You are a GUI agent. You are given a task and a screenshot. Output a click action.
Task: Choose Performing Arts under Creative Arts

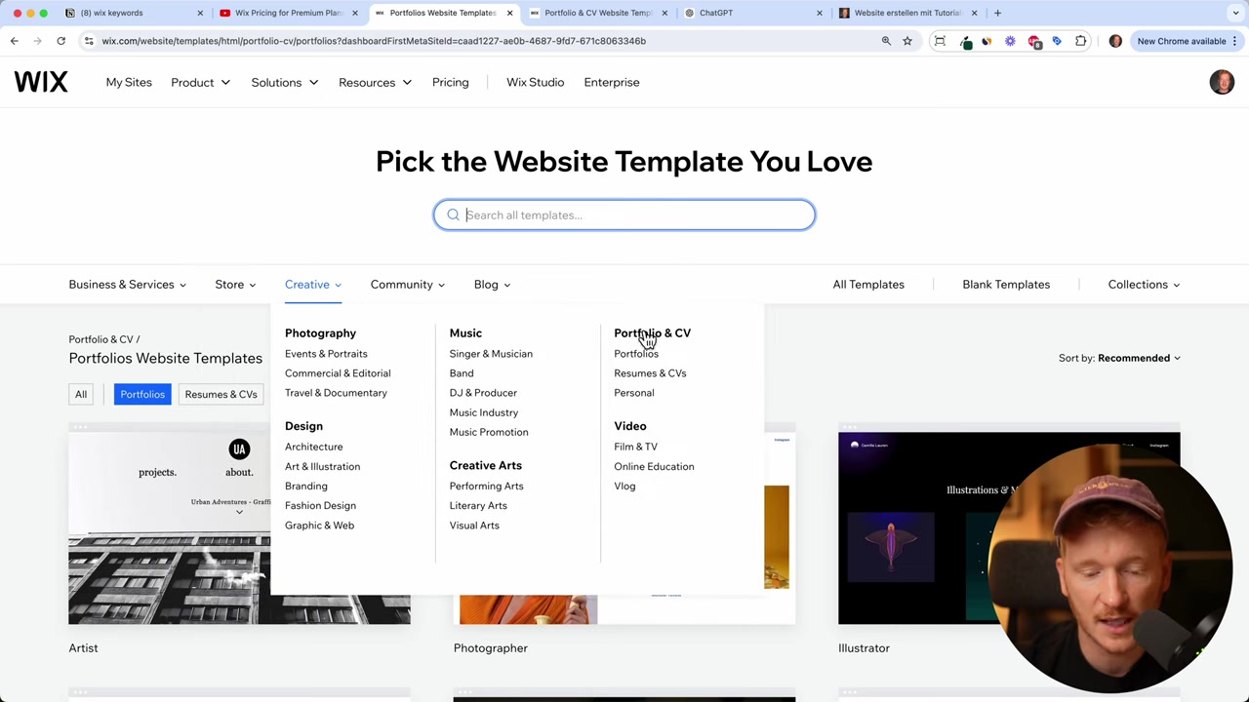pyautogui.click(x=486, y=486)
